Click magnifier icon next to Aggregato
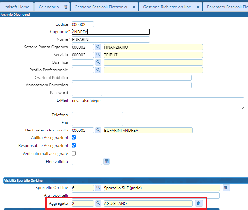Screen dimensions: 248x210 click(x=98, y=203)
